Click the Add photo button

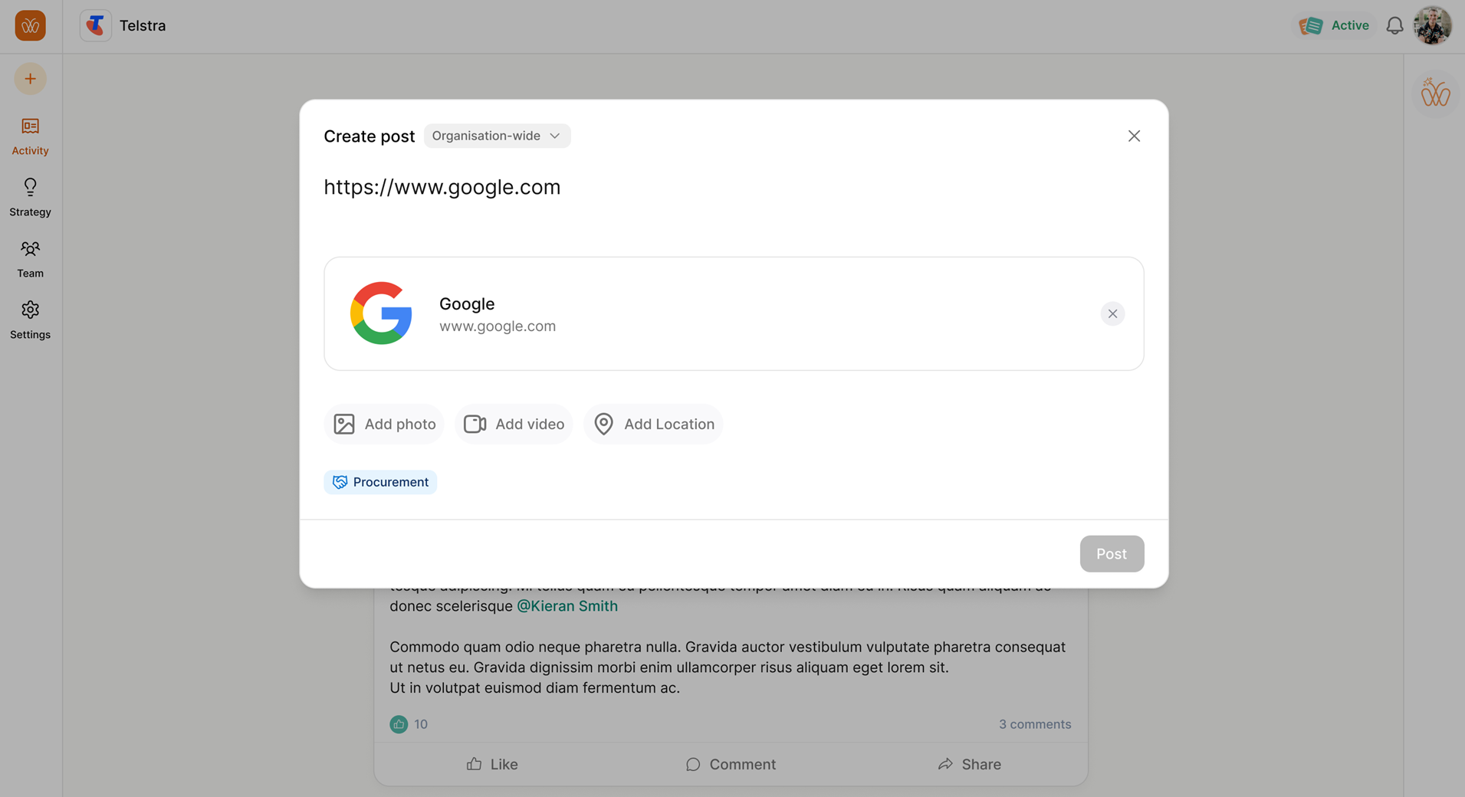coord(384,424)
